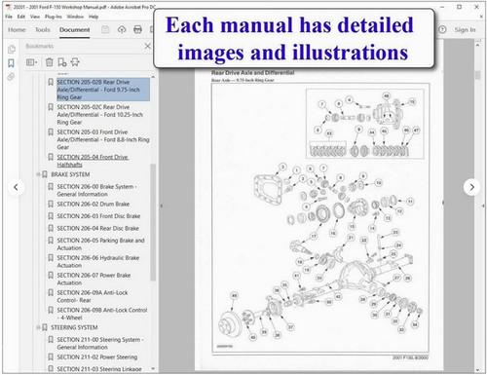Go to next gallery image arrow

coord(471,187)
